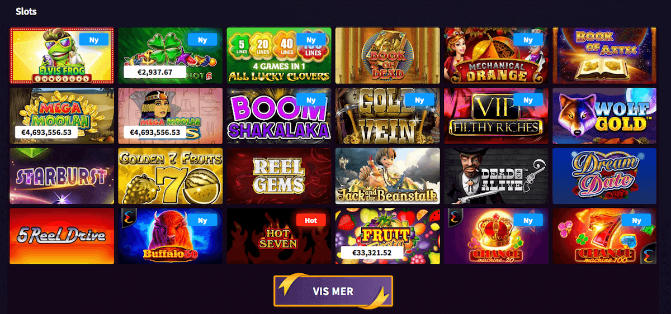
Task: Open Jack and the Beanstalk slot
Action: [x=388, y=176]
